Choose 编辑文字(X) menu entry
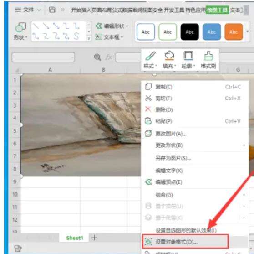254x254 pixels. pyautogui.click(x=195, y=171)
